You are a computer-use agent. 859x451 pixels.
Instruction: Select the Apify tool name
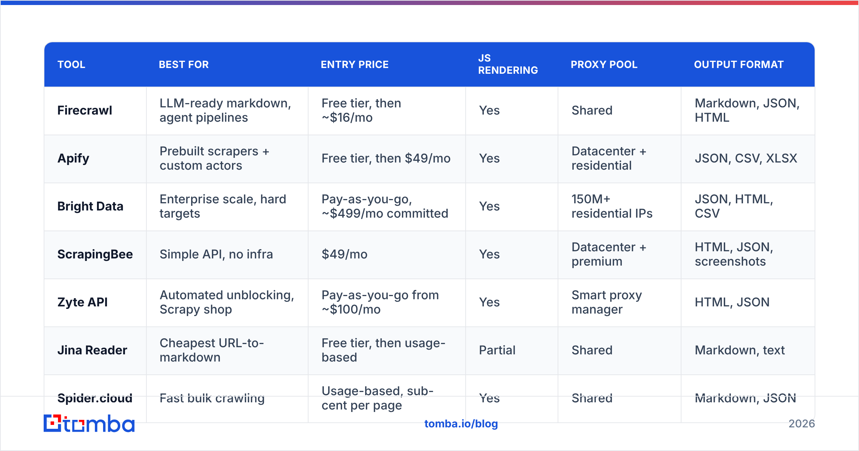[73, 158]
